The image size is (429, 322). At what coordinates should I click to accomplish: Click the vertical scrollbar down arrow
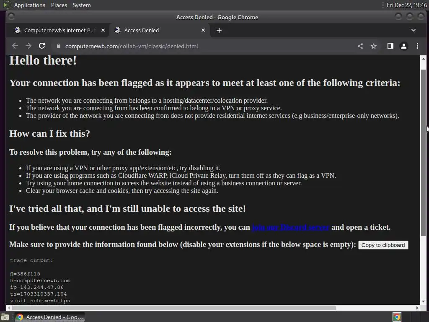pyautogui.click(x=423, y=301)
